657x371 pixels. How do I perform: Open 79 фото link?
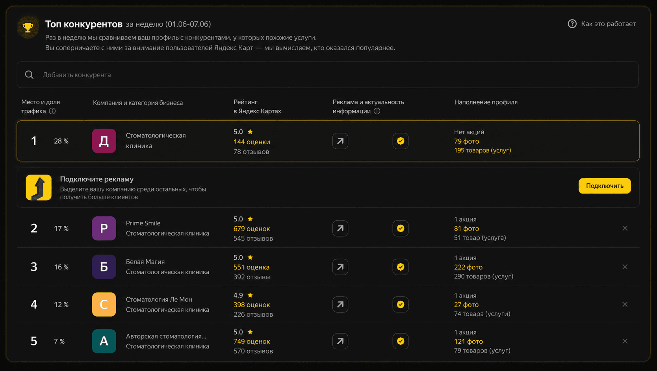(x=467, y=141)
